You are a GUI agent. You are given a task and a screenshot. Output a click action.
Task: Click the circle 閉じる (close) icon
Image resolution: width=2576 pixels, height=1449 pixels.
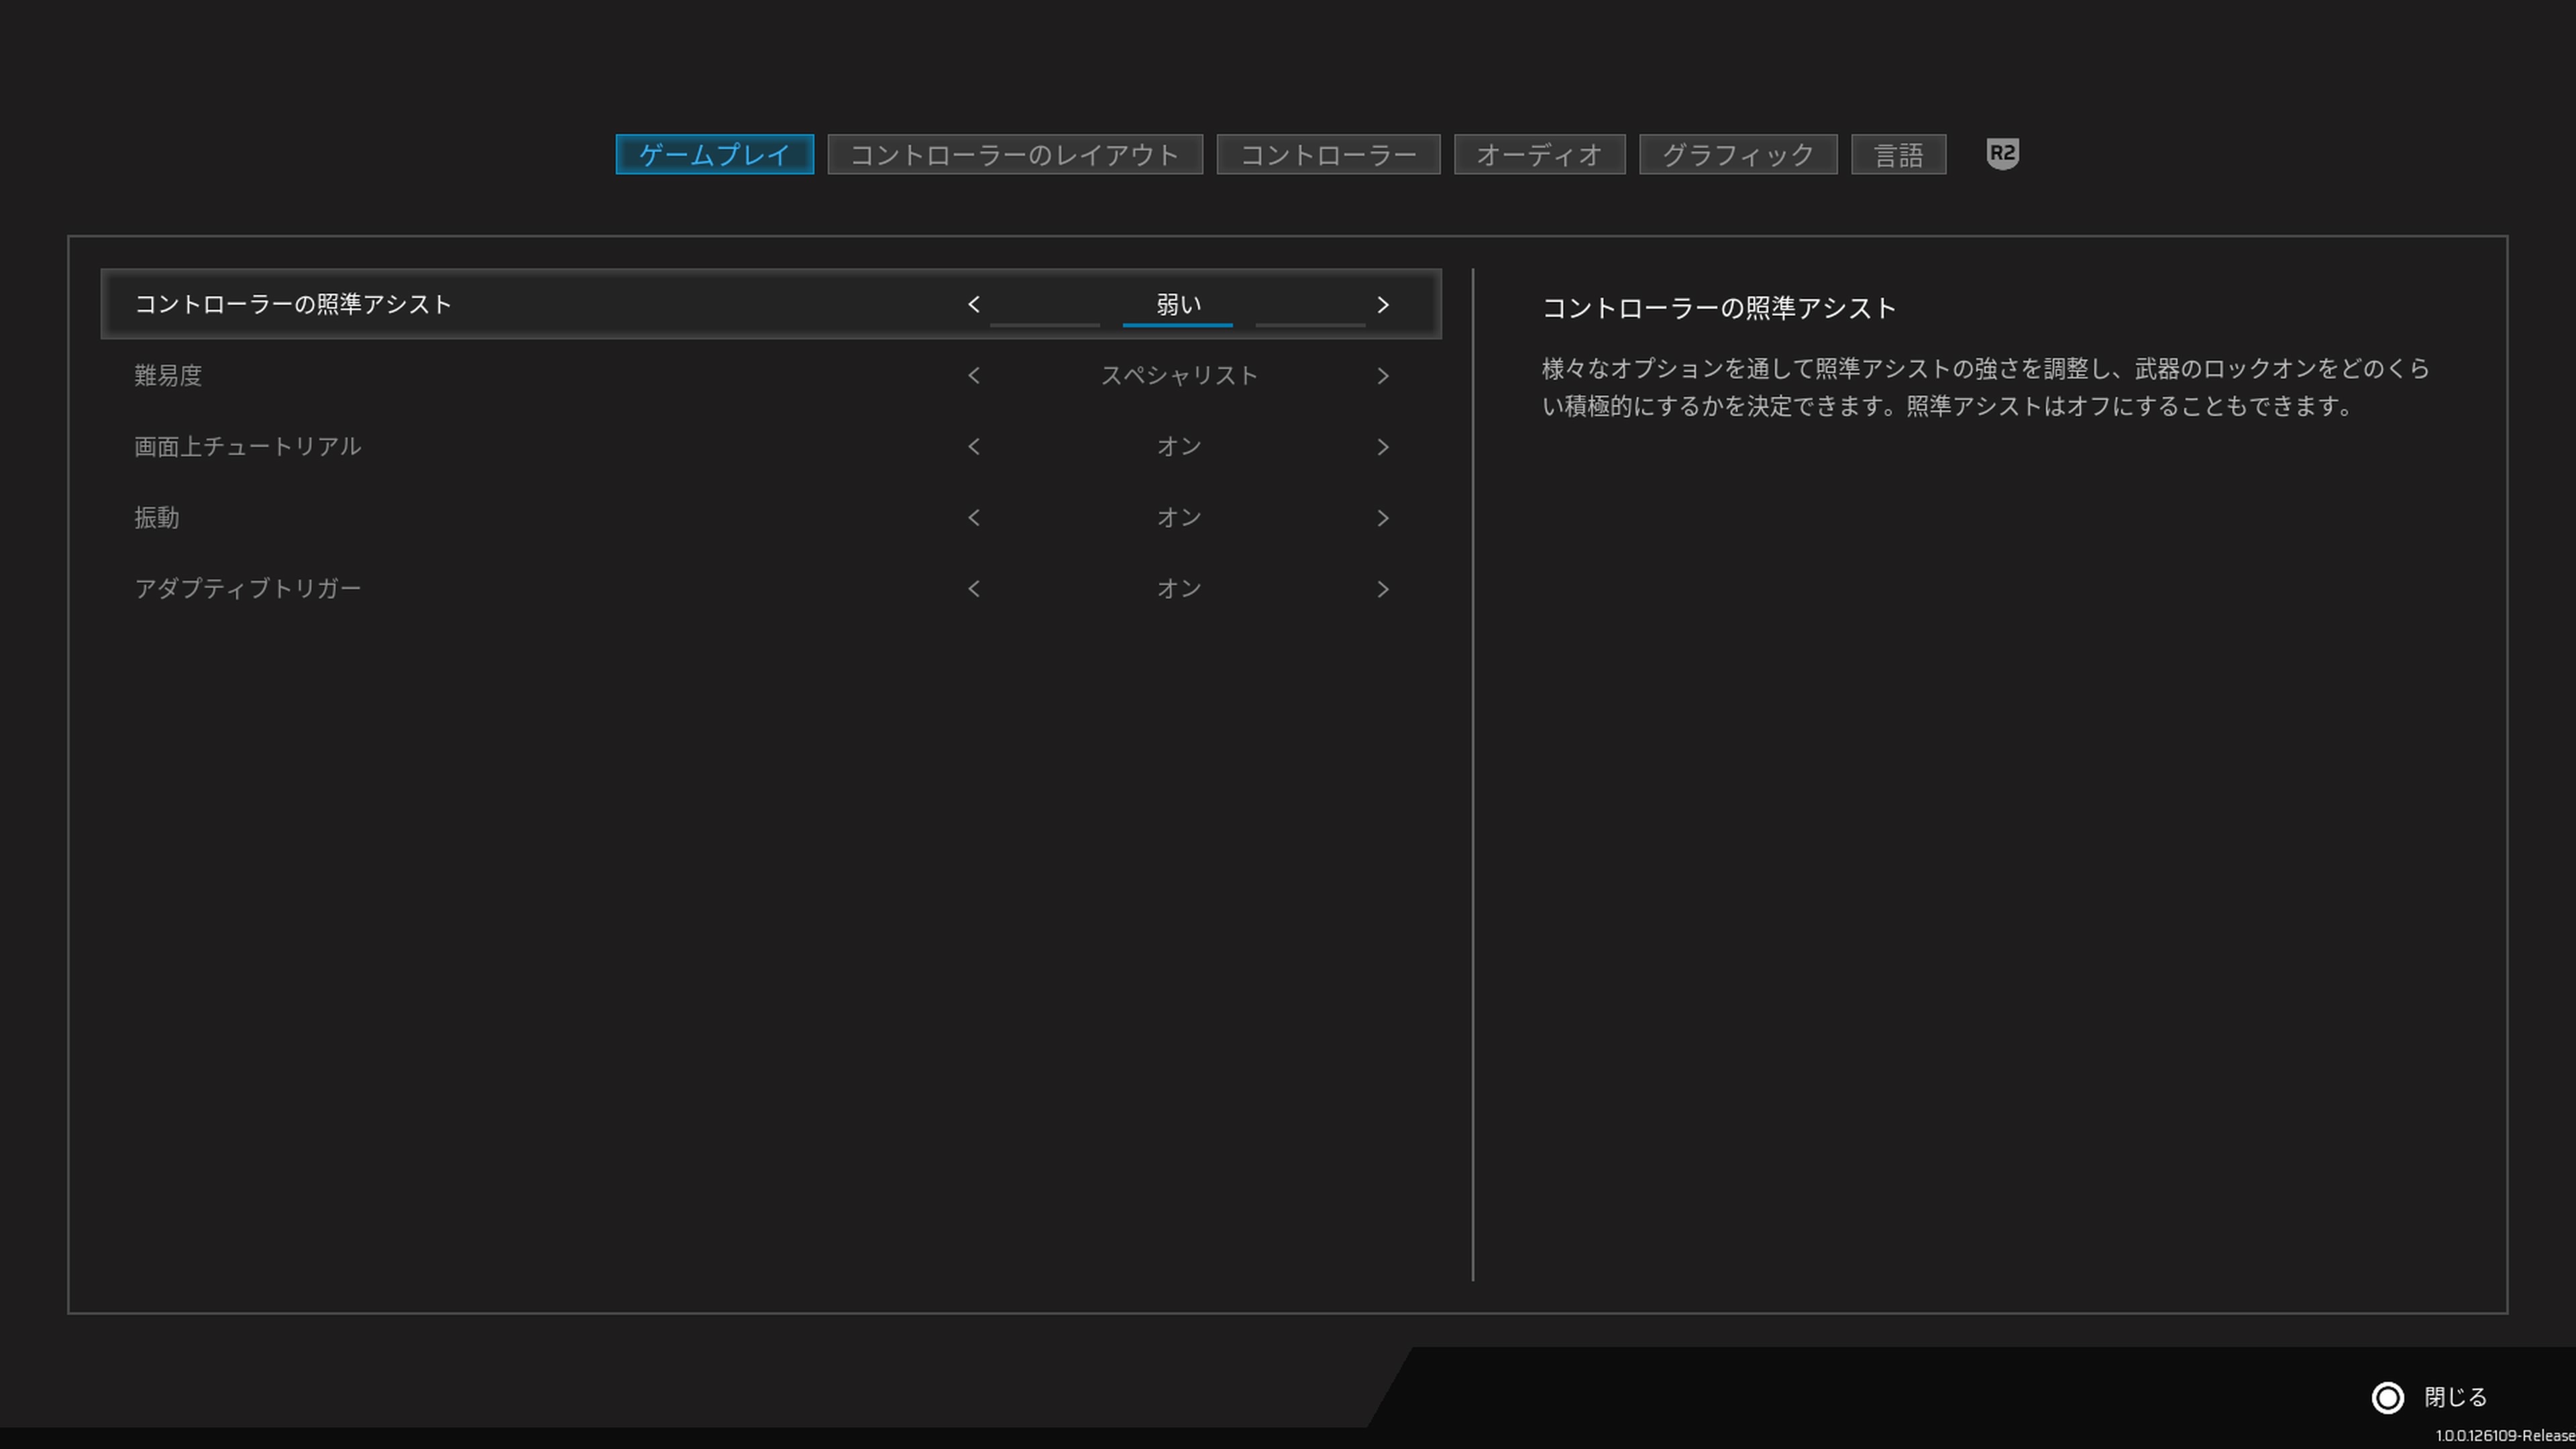[2387, 1397]
